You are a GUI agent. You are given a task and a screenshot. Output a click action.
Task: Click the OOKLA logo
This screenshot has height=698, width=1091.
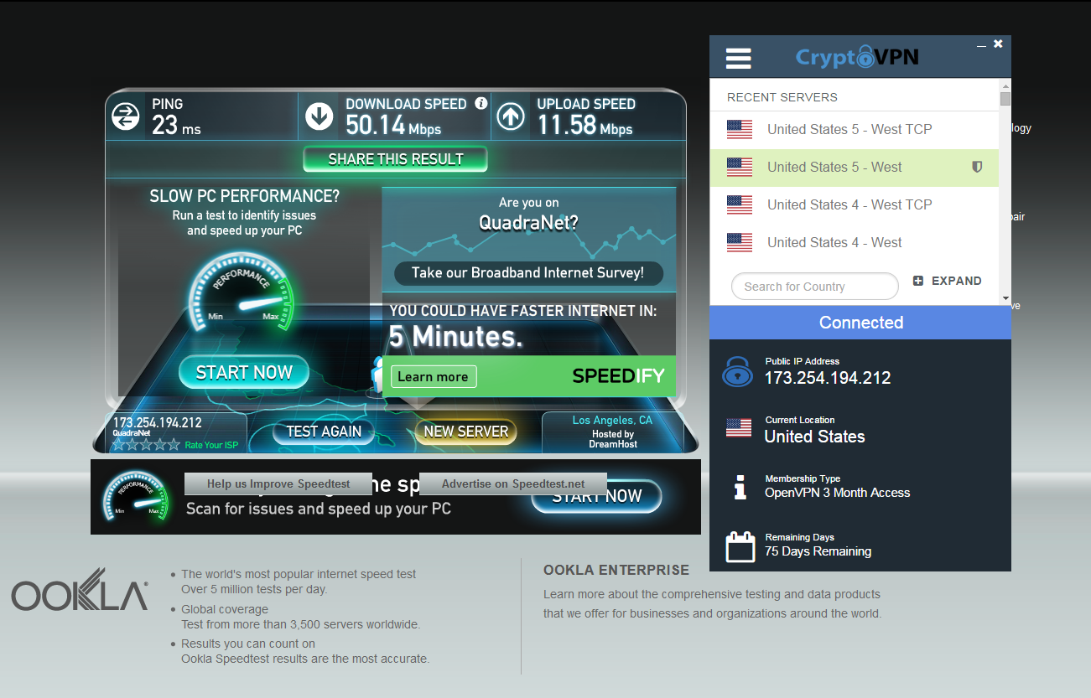tap(80, 589)
